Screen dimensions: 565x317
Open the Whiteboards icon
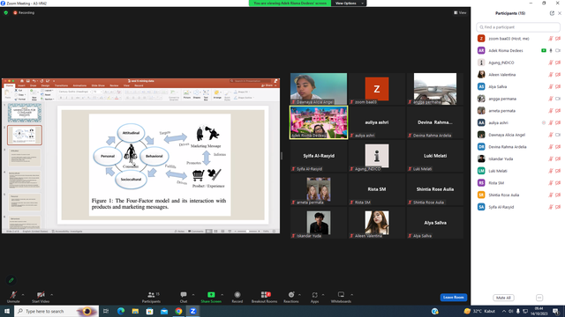(341, 295)
